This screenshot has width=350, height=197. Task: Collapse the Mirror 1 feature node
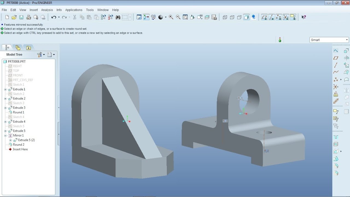5,136
